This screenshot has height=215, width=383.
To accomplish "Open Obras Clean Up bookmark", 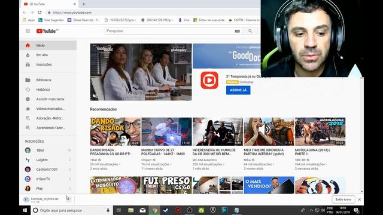I will coord(83,20).
